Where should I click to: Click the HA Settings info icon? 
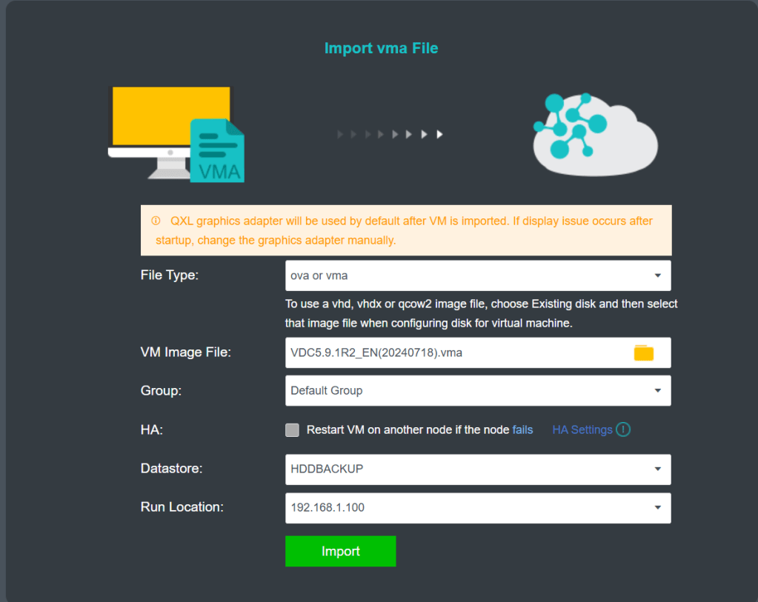pyautogui.click(x=623, y=429)
